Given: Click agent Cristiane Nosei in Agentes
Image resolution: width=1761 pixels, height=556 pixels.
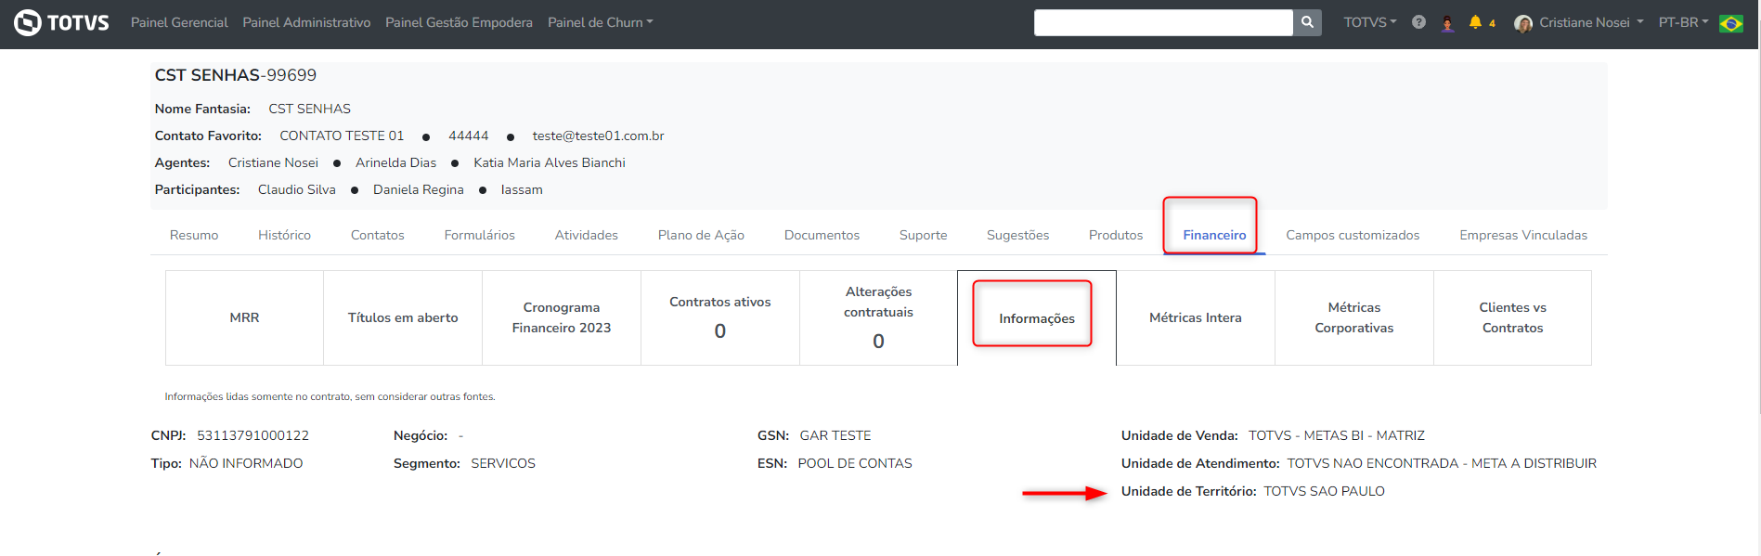Looking at the screenshot, I should (x=273, y=162).
